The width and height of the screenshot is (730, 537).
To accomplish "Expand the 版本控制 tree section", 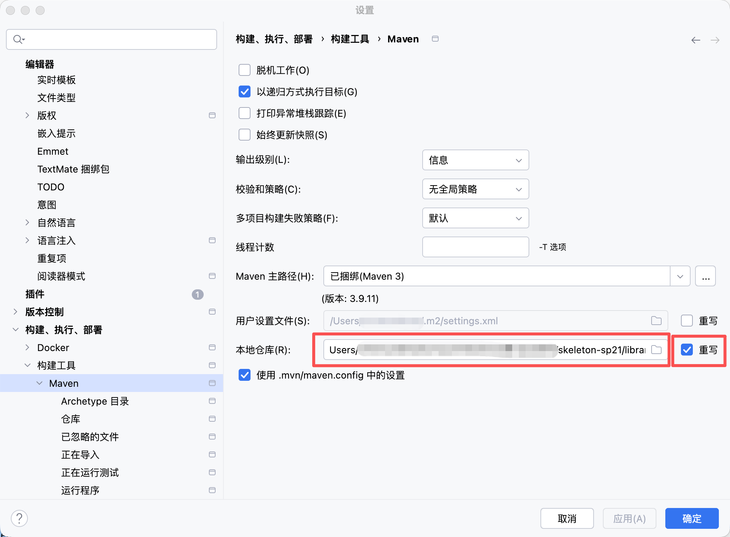I will tap(15, 312).
